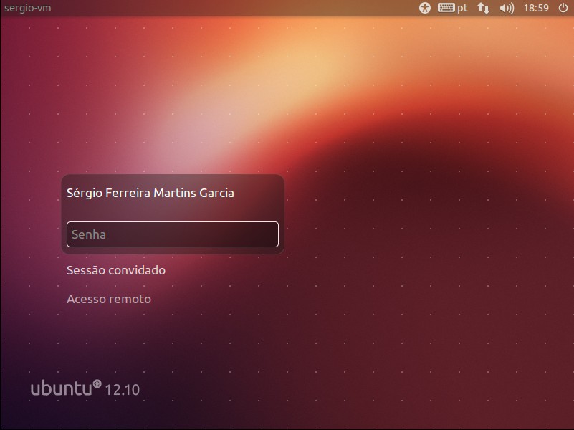Click the 12.10 version number
Image resolution: width=574 pixels, height=430 pixels.
tap(123, 390)
